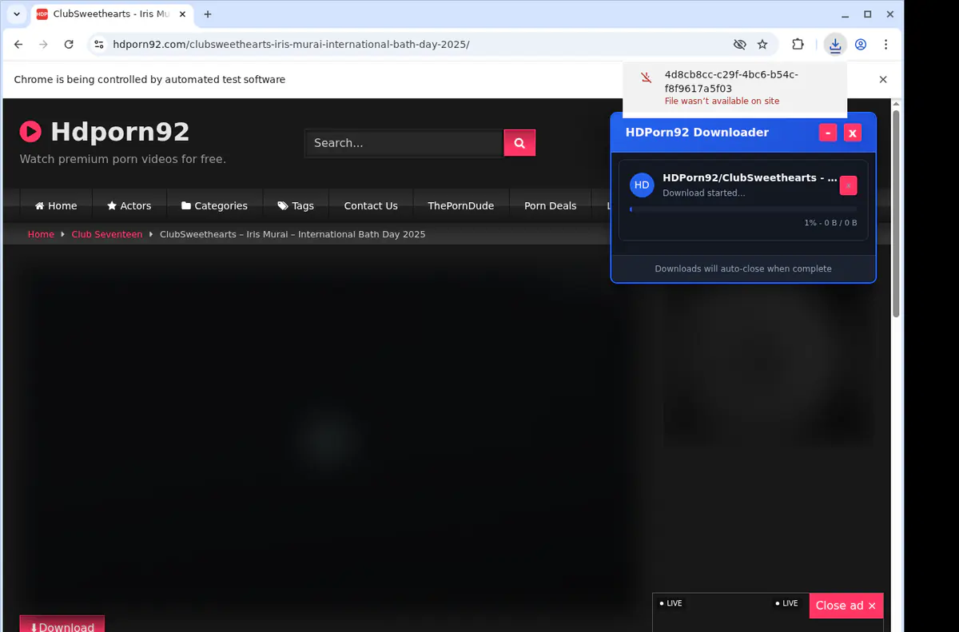Maximize the Chrome window
The height and width of the screenshot is (632, 959).
868,14
